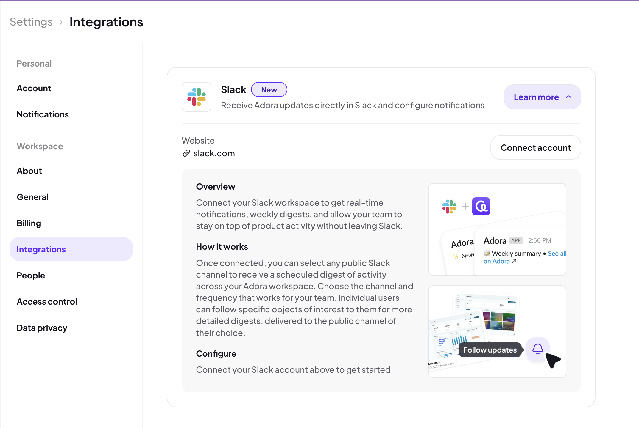Click the Configure heading
639x428 pixels.
pos(216,354)
